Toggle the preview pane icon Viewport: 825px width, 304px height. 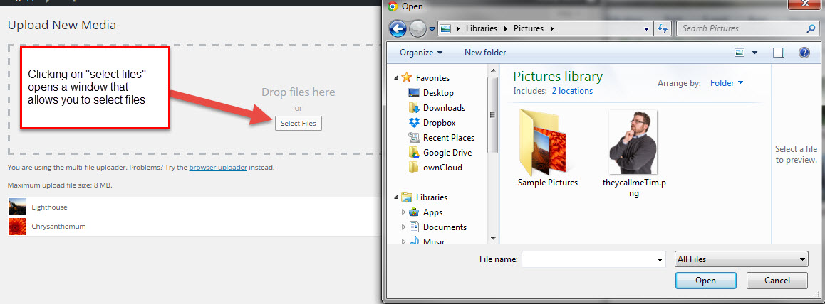coord(779,53)
